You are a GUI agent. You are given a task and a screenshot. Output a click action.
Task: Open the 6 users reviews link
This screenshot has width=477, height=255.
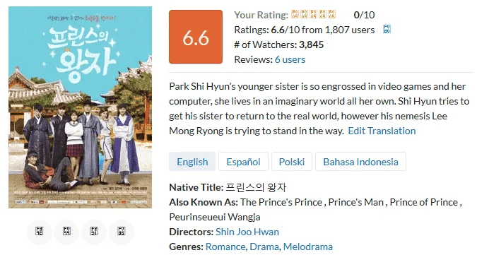(290, 59)
